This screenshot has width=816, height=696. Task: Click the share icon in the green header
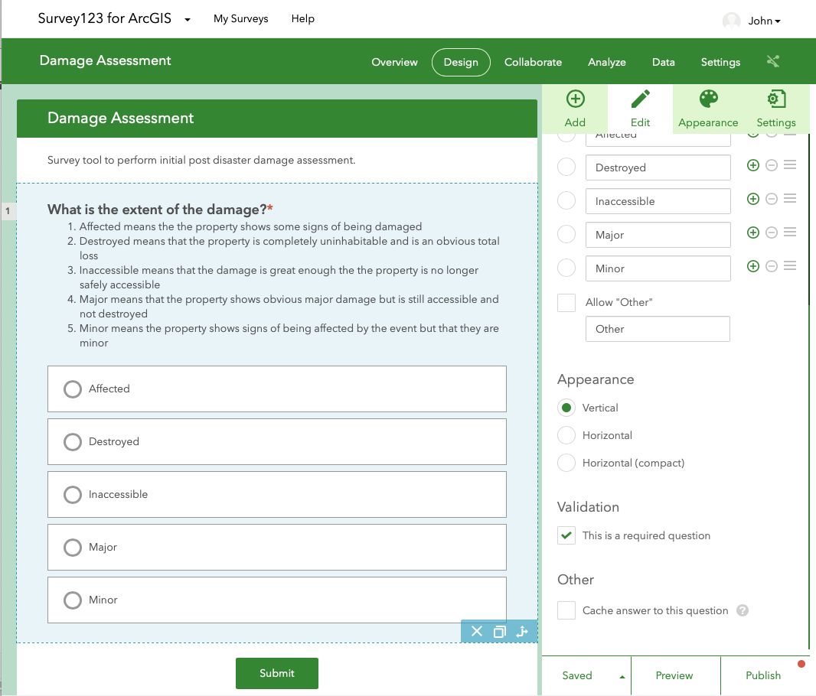click(773, 62)
